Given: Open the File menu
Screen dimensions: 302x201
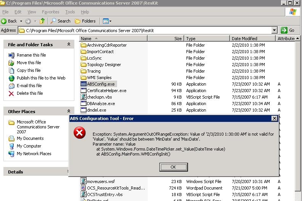Looking at the screenshot, I should (x=5, y=12).
